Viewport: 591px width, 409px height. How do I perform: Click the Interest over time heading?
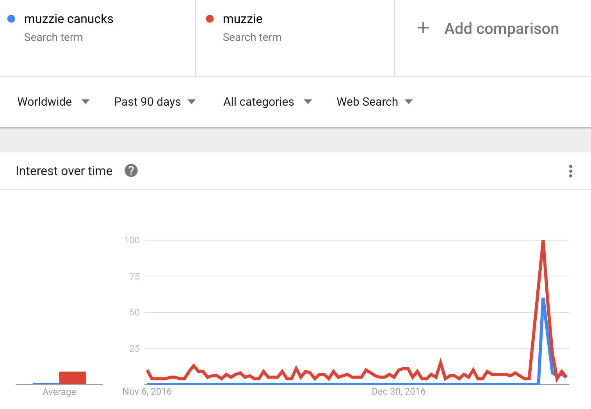click(64, 171)
